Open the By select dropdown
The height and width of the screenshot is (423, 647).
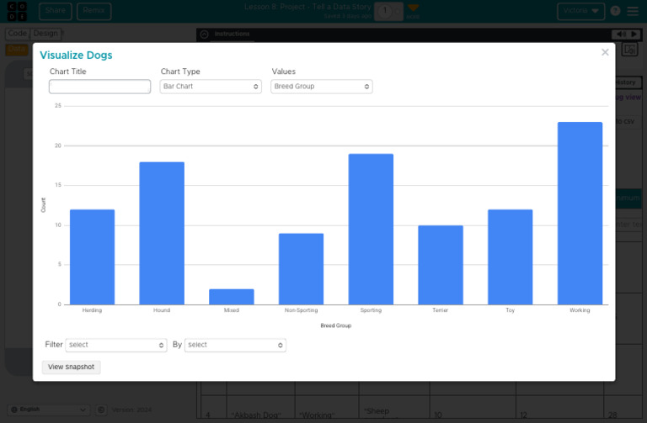pos(235,345)
